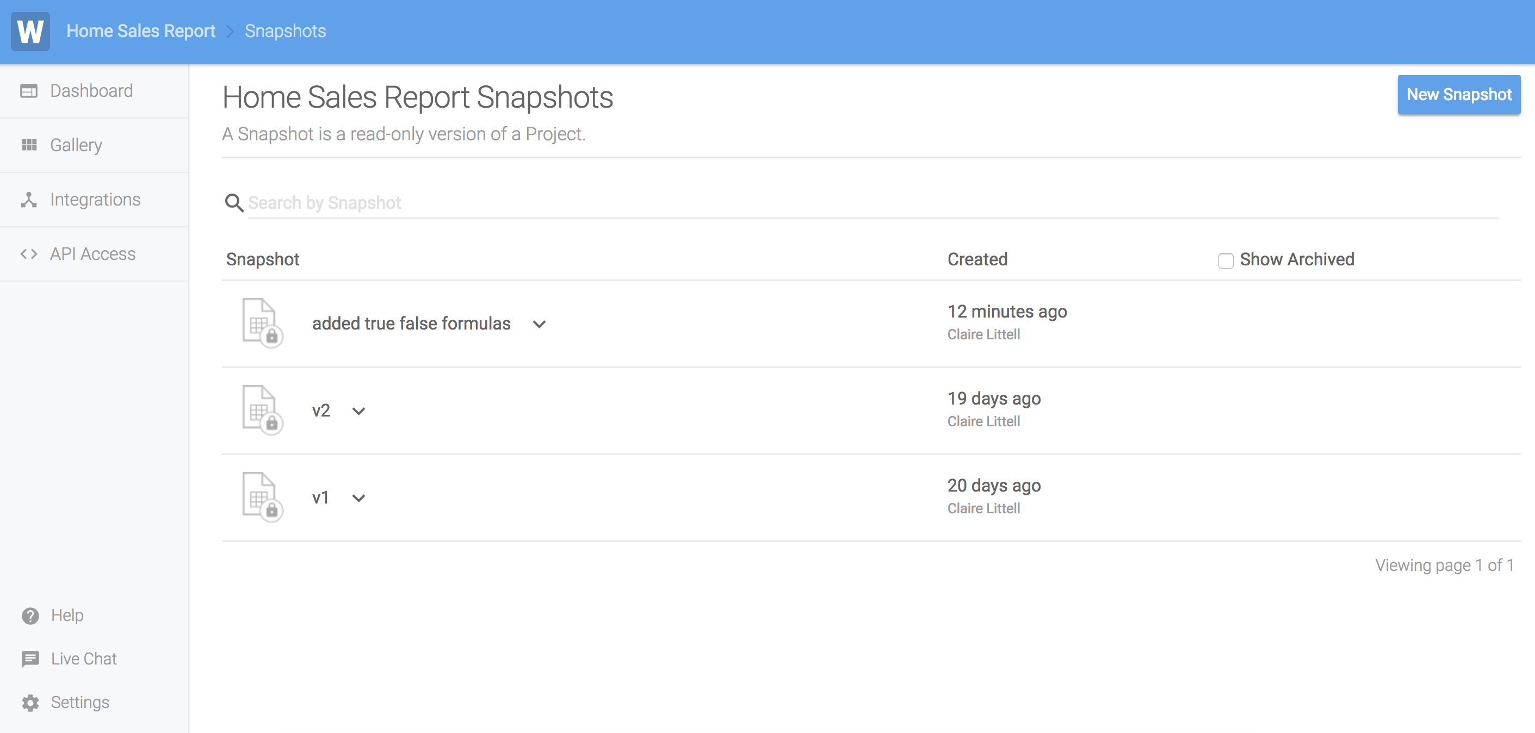The image size is (1535, 733).
Task: Open the Gallery menu item
Action: (76, 145)
